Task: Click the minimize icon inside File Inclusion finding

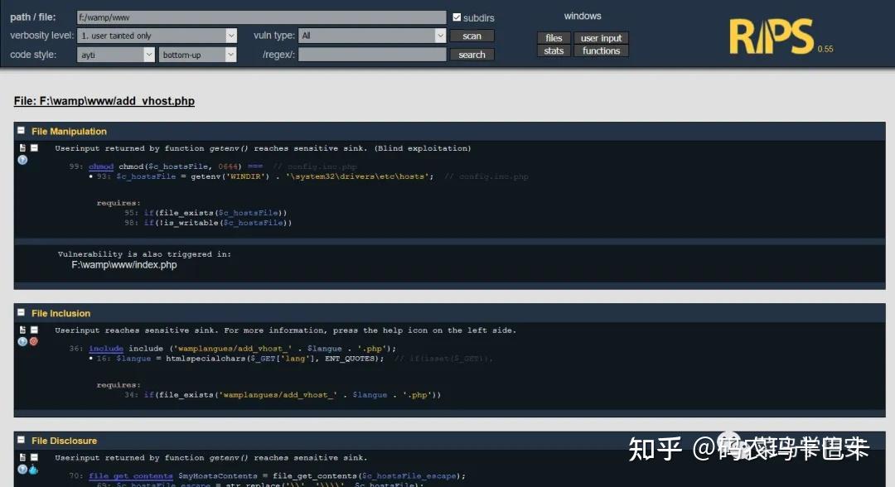Action: [x=34, y=330]
